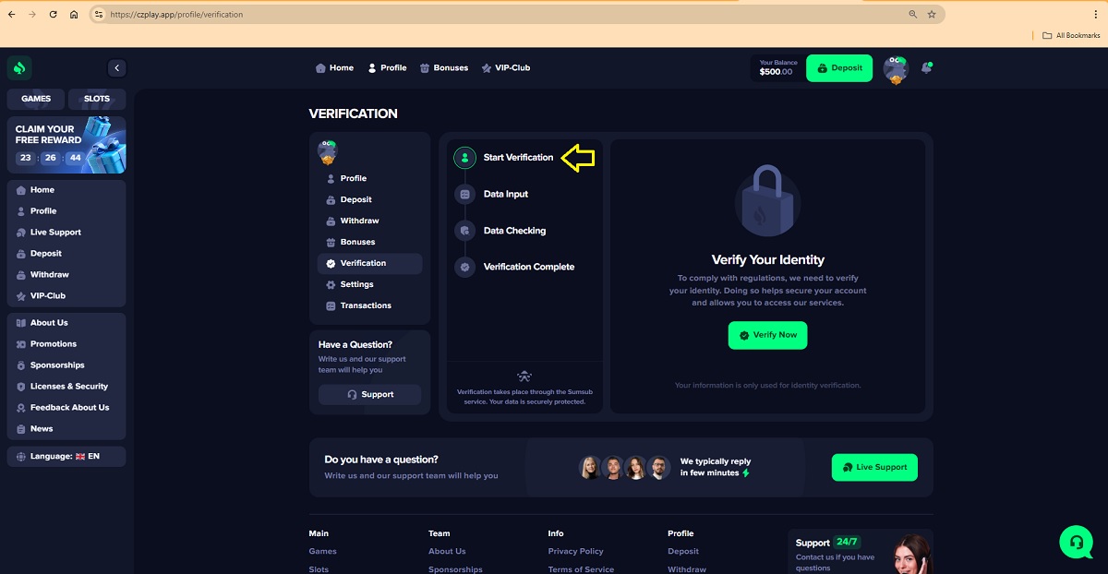The width and height of the screenshot is (1108, 574).
Task: Click the Claim Your Free Reward banner
Action: [x=66, y=145]
